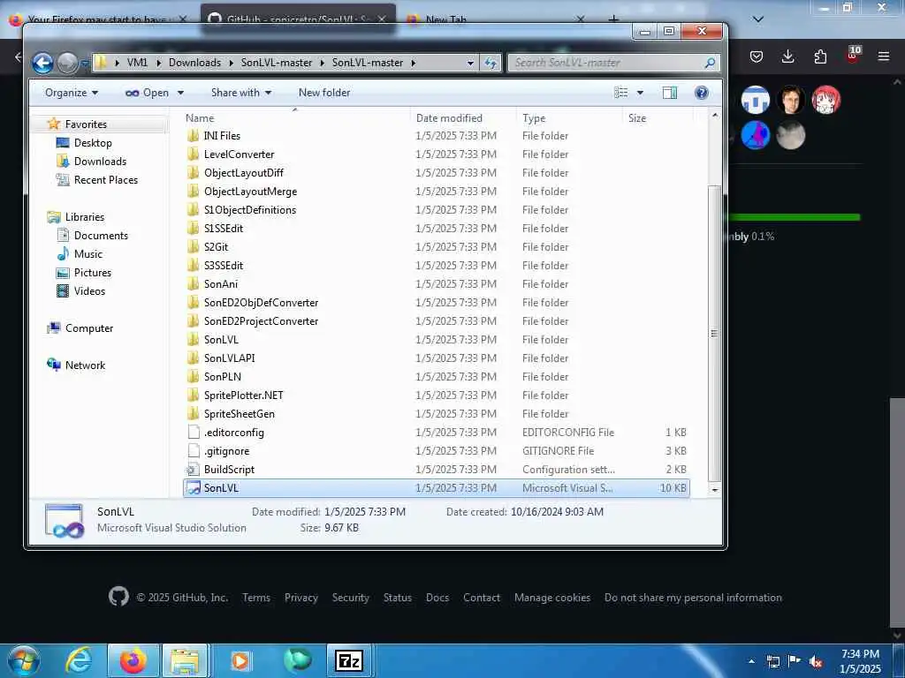The height and width of the screenshot is (678, 905).
Task: Expand the arrow after the Downloads breadcrumb
Action: [232, 63]
